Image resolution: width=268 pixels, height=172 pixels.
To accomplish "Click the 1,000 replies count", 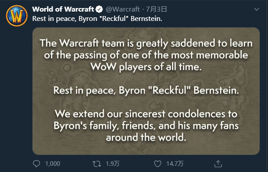I will click(x=53, y=164).
